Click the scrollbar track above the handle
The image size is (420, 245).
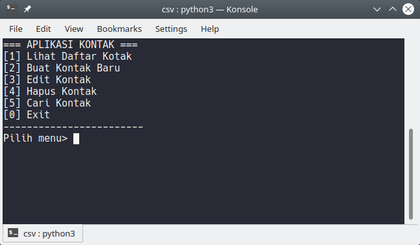point(411,83)
